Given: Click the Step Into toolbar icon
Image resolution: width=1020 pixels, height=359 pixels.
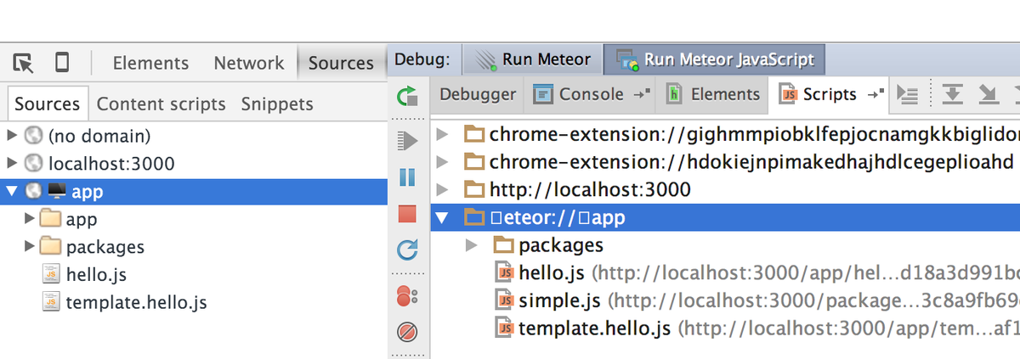Looking at the screenshot, I should [x=989, y=94].
